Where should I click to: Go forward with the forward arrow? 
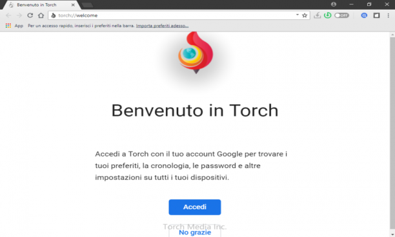19,15
